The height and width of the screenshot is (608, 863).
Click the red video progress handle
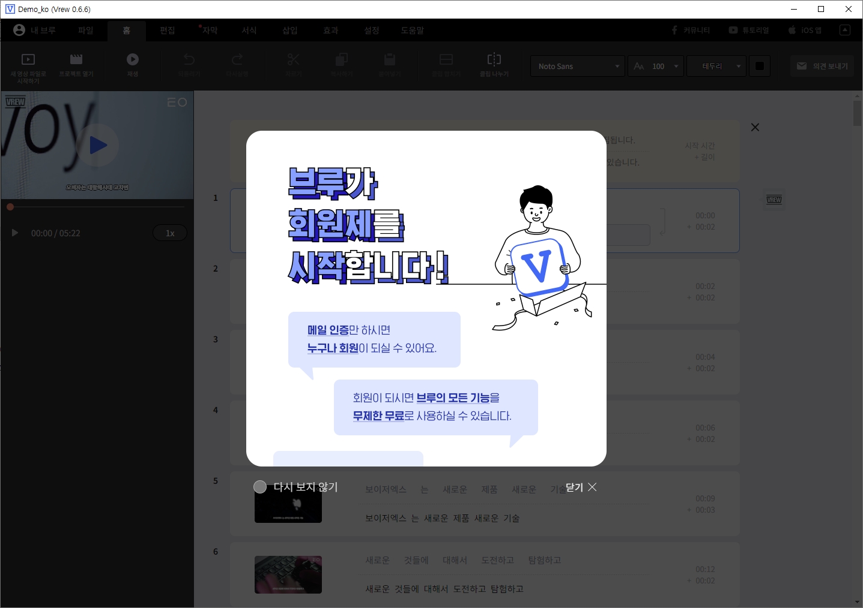coord(10,207)
